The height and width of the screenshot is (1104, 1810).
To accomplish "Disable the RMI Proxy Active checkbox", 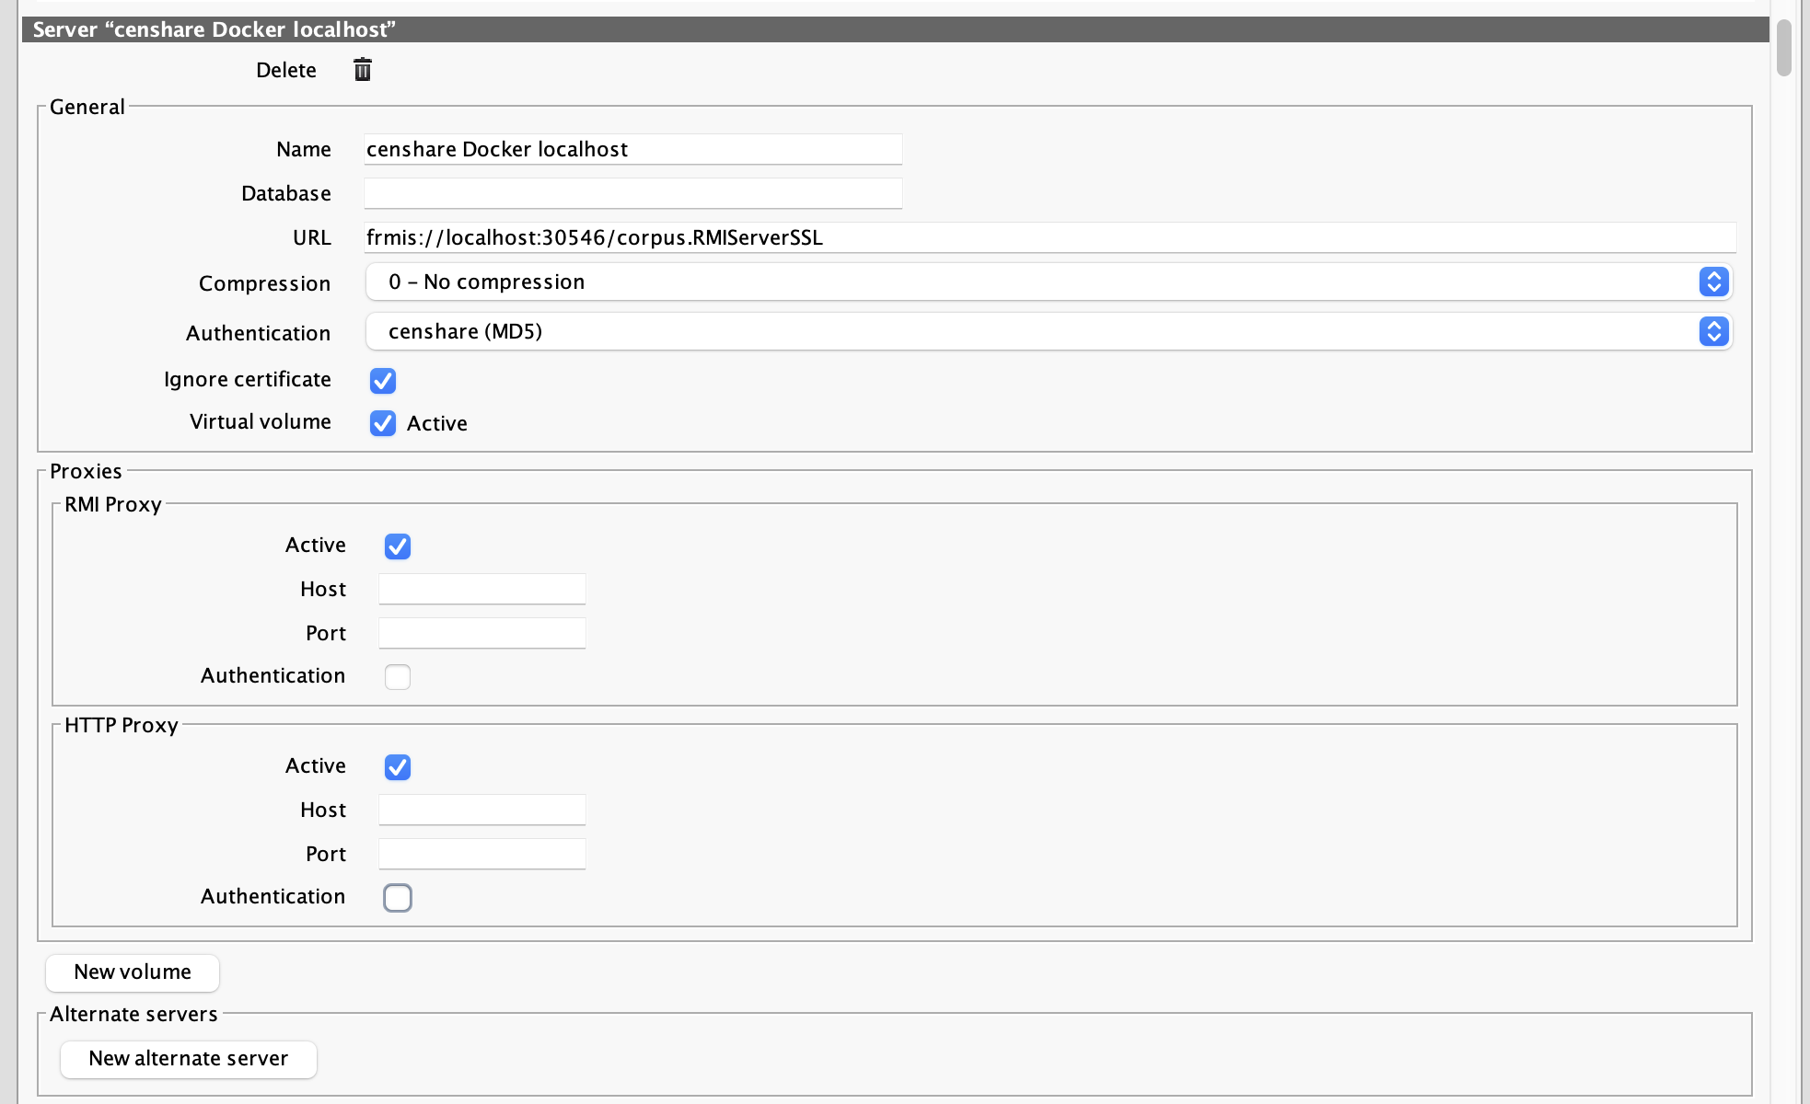I will point(398,546).
